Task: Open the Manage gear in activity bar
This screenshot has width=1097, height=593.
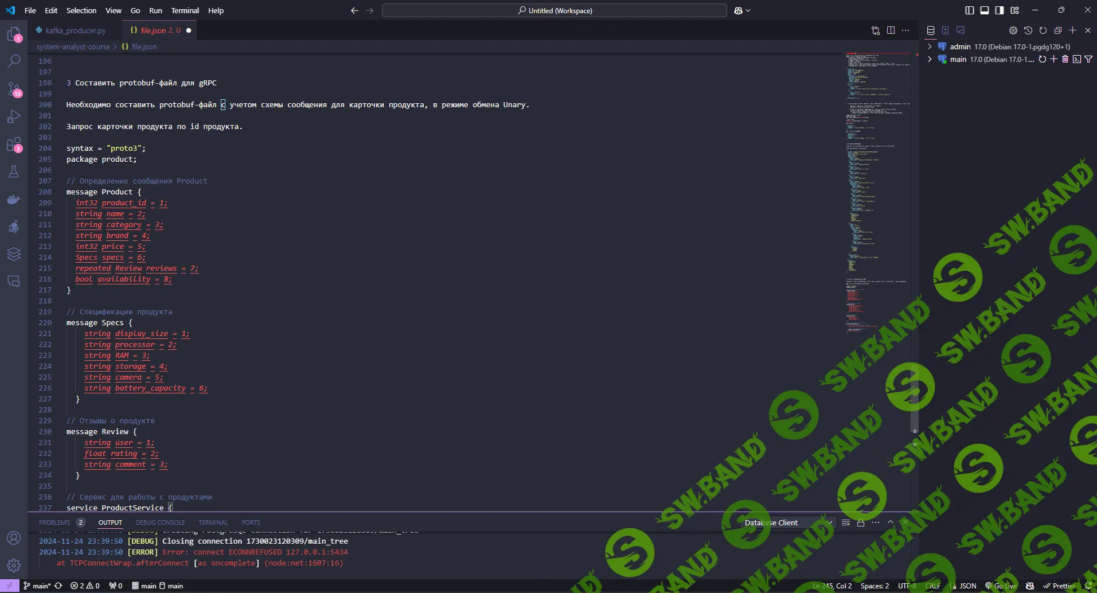Action: 14,565
